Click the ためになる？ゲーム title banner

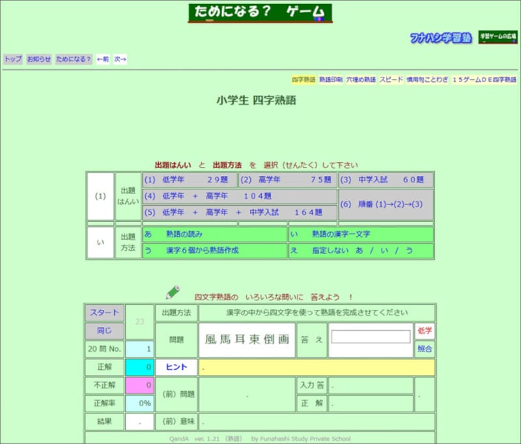point(259,11)
